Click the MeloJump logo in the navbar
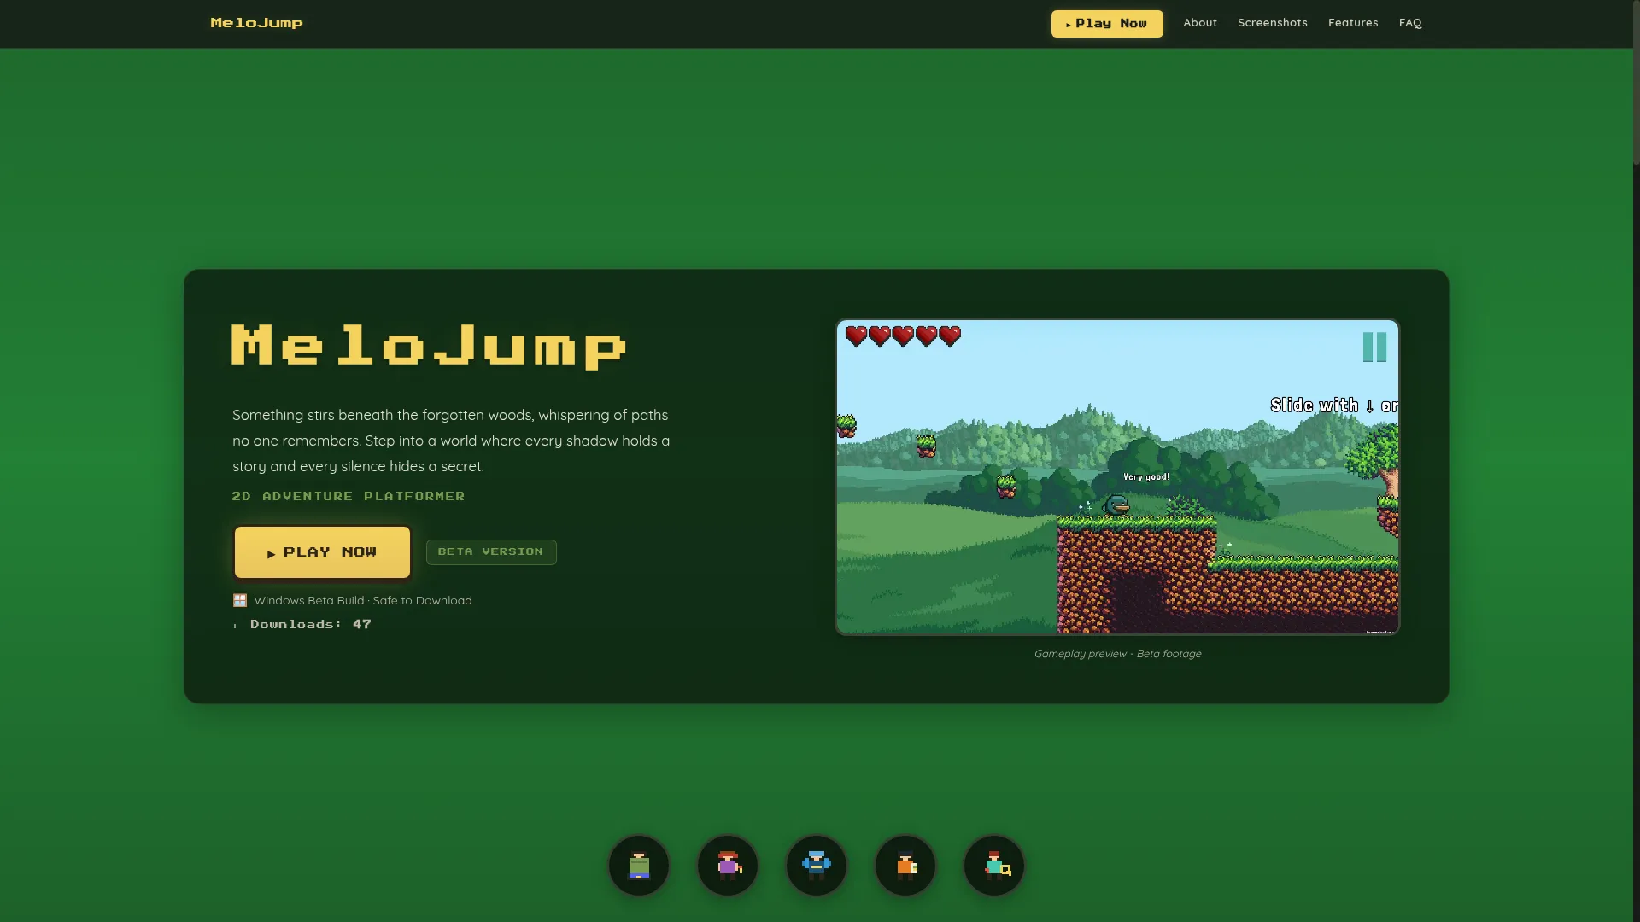Viewport: 1640px width, 922px height. [x=256, y=23]
